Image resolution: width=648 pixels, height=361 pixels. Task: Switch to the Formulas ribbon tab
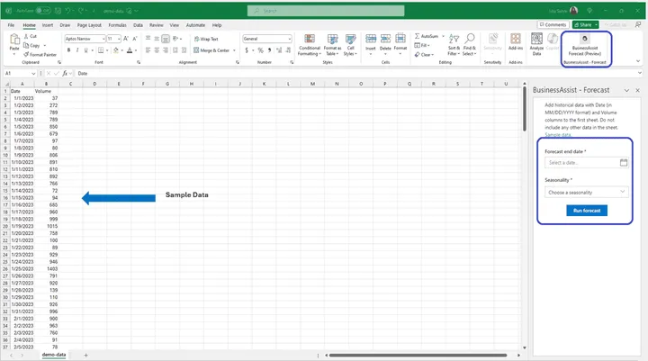point(117,25)
